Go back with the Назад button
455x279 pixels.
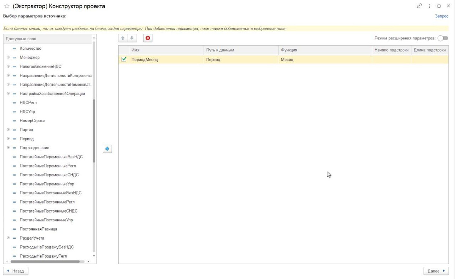(x=16, y=271)
